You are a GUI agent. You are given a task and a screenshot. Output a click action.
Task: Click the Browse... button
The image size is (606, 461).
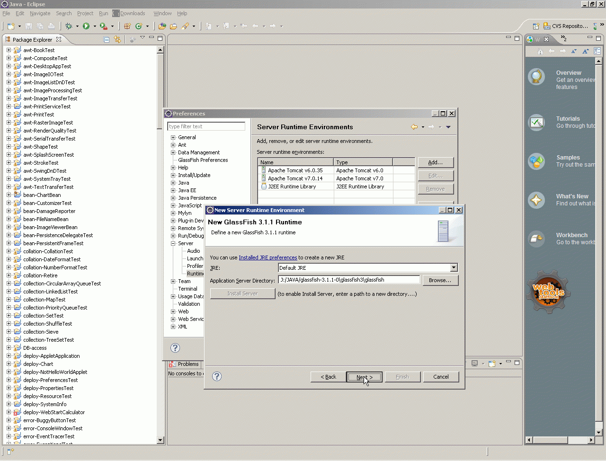[x=440, y=280]
